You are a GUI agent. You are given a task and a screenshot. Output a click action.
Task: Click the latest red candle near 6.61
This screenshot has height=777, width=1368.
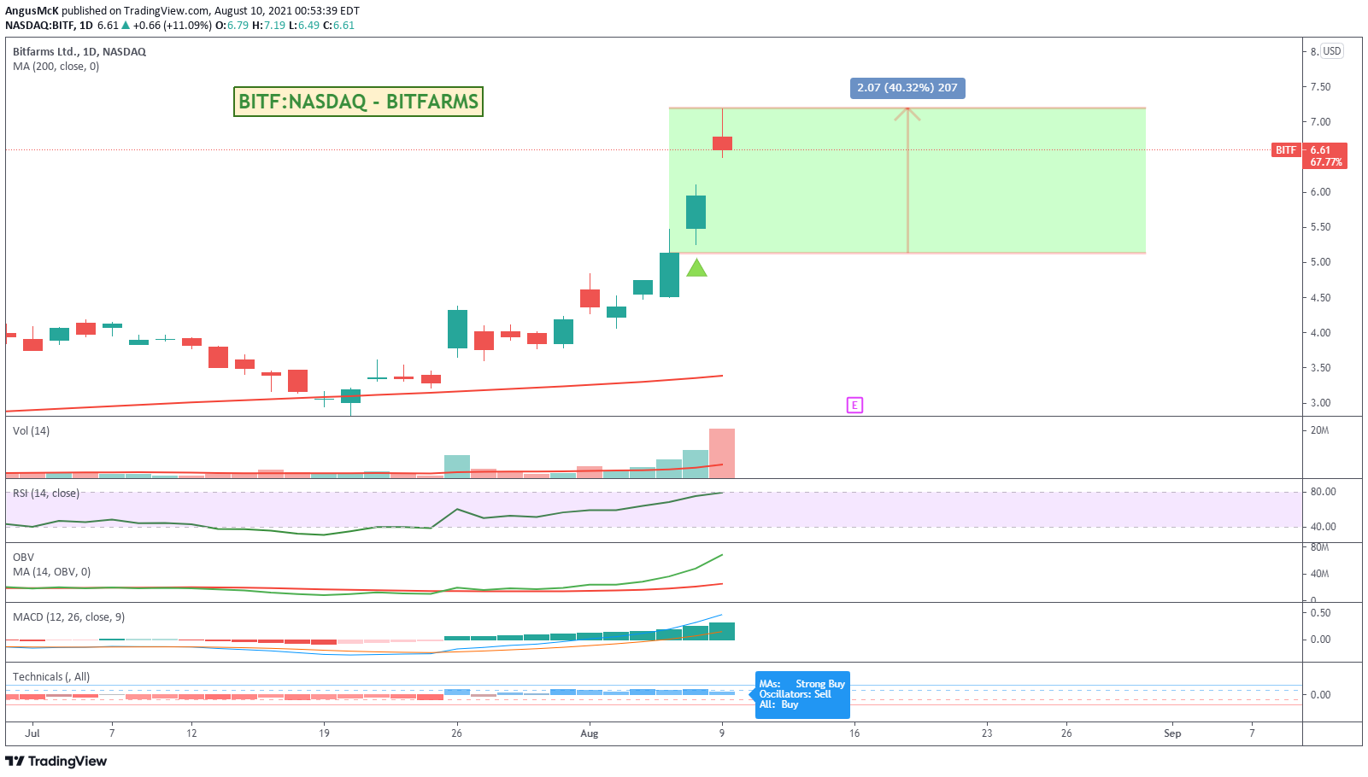point(722,143)
